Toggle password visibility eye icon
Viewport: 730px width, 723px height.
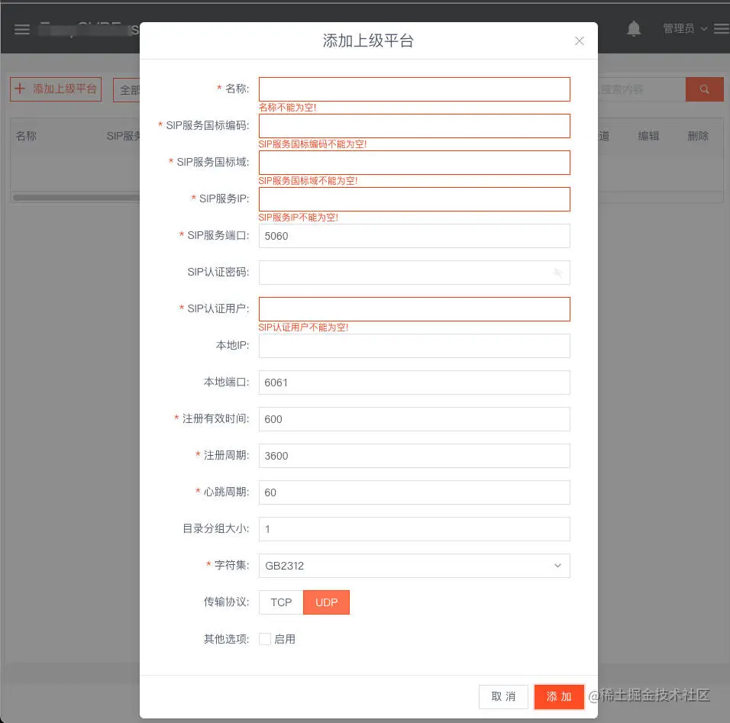pos(557,273)
